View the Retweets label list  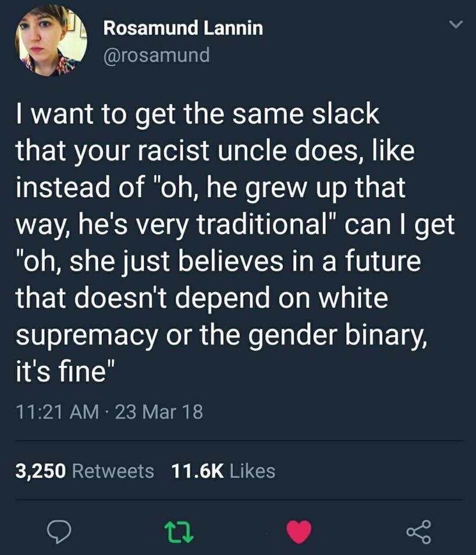(113, 471)
